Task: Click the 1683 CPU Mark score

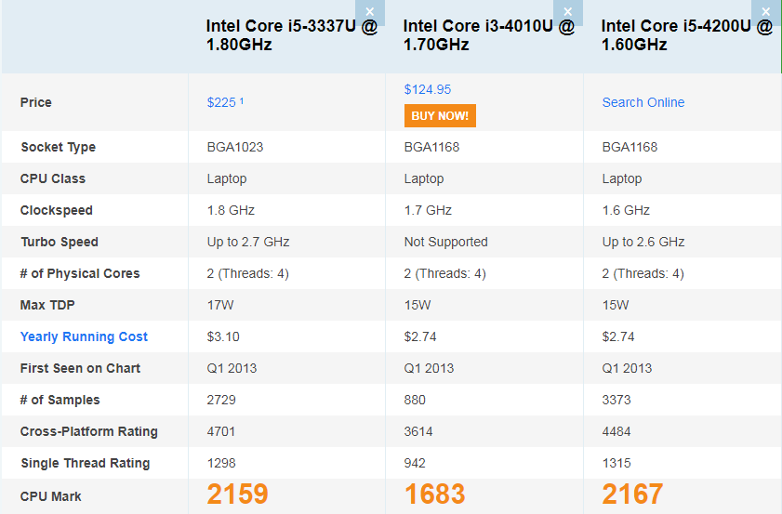Action: click(435, 494)
